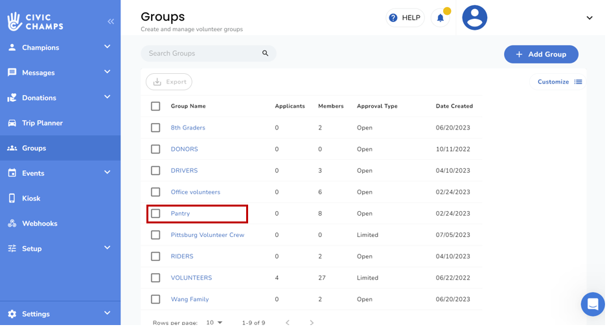Toggle the select-all header checkbox

coord(155,106)
